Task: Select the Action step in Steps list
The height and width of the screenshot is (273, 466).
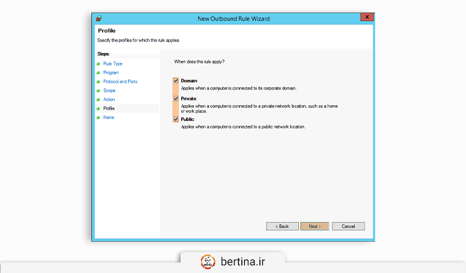Action: click(109, 99)
